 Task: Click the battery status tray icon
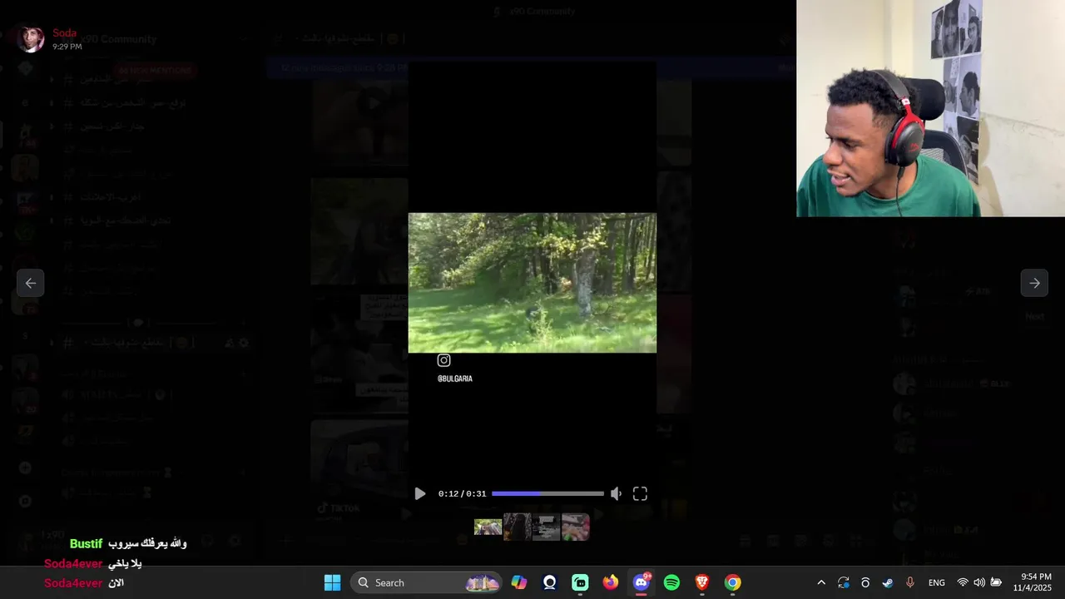(996, 582)
